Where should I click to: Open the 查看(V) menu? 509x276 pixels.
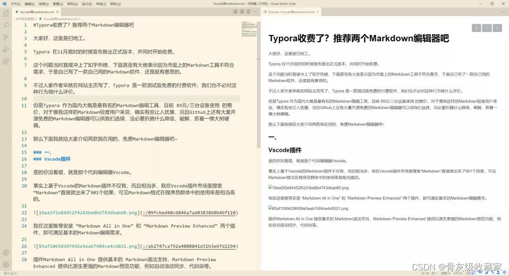[x=58, y=4]
